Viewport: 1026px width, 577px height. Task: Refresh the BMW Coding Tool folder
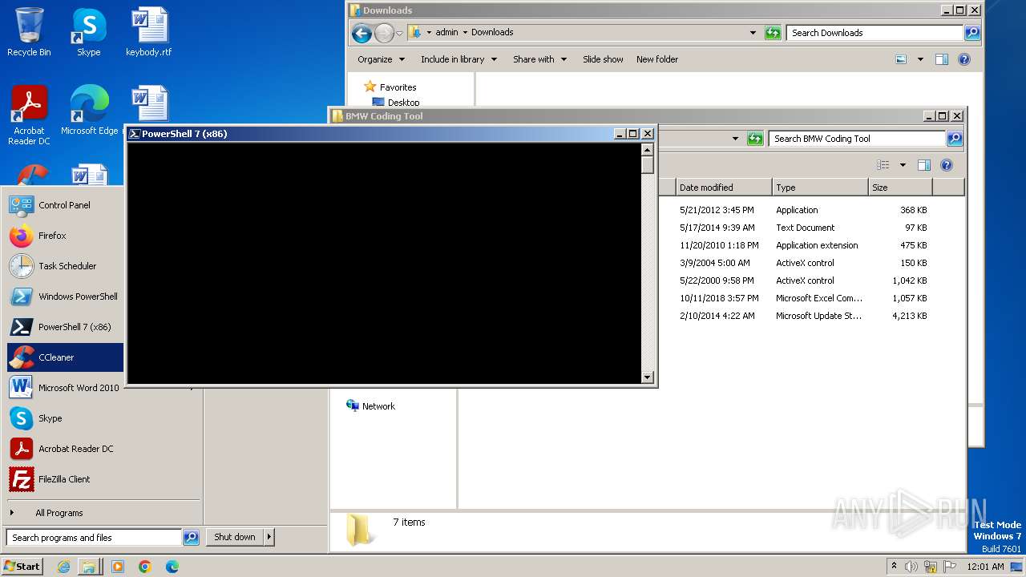[x=755, y=139]
